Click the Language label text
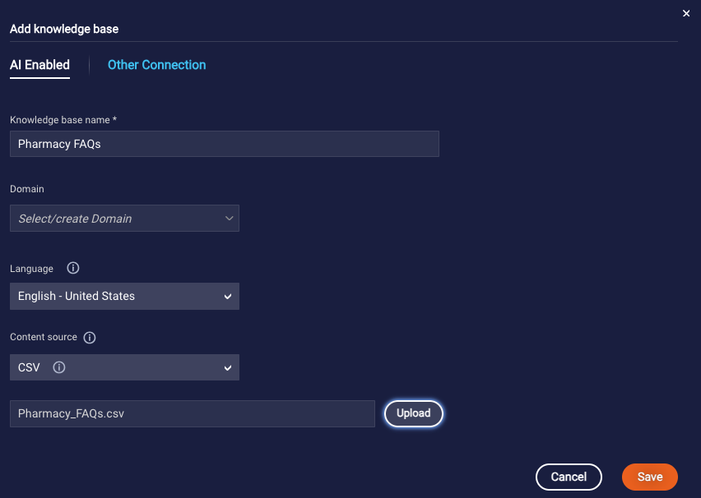The width and height of the screenshot is (701, 498). 31,269
